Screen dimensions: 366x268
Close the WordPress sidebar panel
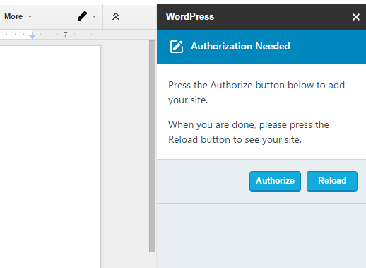coord(356,17)
